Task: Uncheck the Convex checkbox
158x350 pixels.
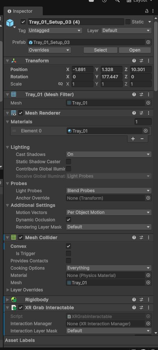Action: pyautogui.click(x=68, y=246)
